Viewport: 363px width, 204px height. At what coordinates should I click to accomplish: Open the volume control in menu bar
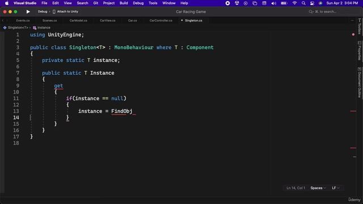coord(273,3)
